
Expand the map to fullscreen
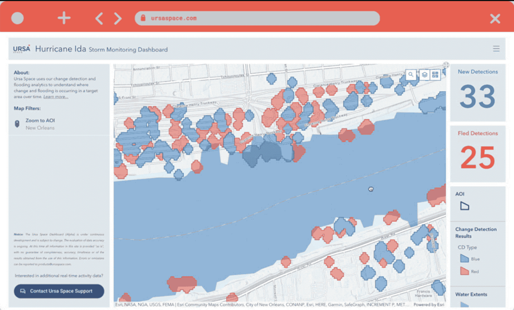click(x=446, y=66)
